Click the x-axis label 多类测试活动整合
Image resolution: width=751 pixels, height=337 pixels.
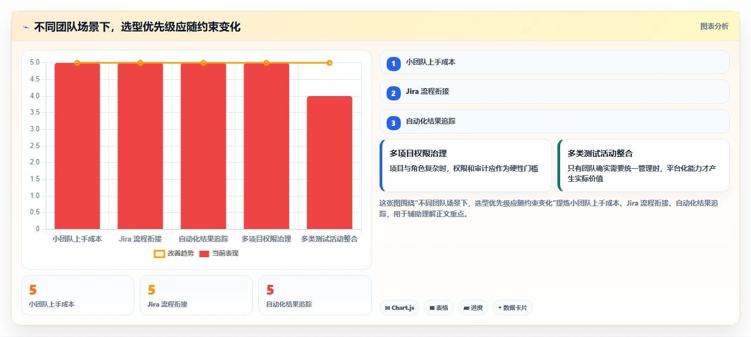330,239
